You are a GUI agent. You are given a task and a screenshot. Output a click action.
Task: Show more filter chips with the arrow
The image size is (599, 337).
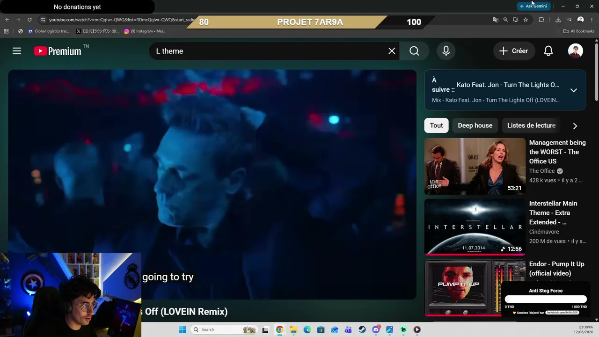[x=575, y=125]
